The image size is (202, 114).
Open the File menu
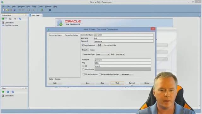point(3,6)
